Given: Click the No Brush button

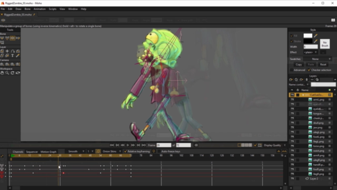Looking at the screenshot, I should click(325, 44).
